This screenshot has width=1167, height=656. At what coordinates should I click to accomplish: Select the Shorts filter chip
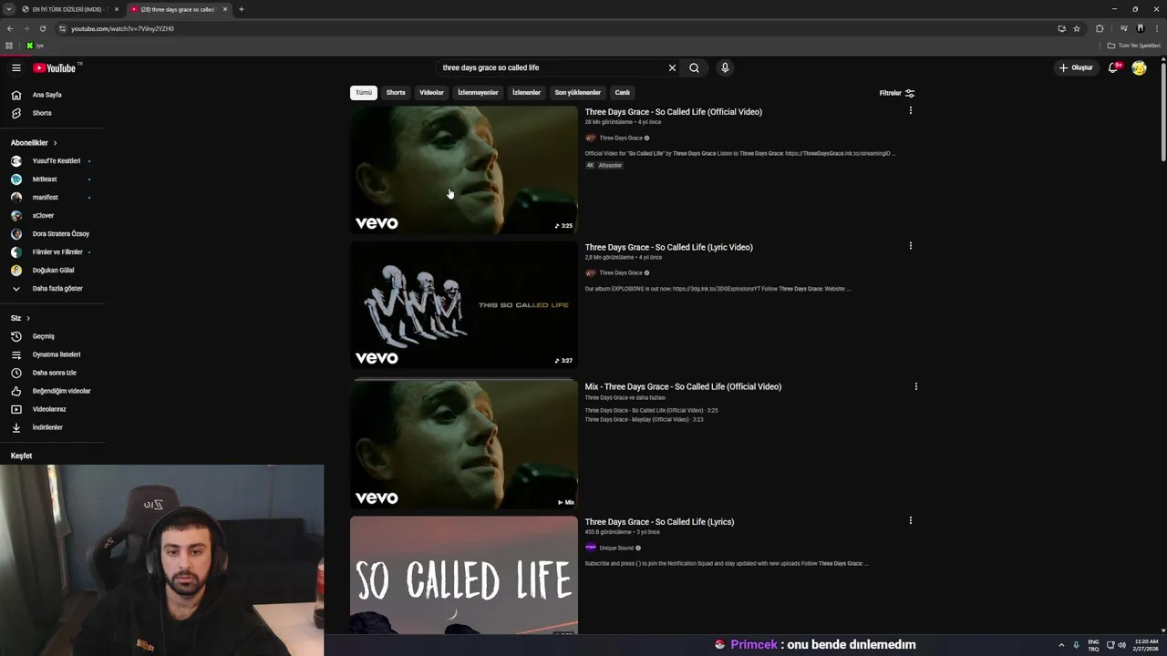[396, 92]
